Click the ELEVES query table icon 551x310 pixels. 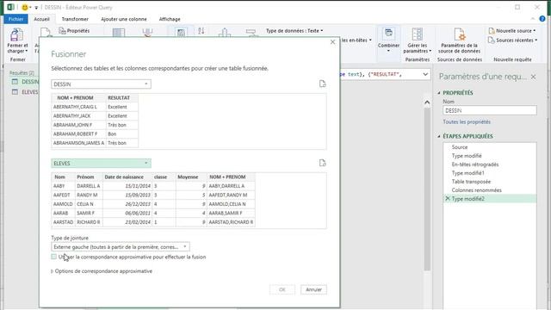[15, 92]
